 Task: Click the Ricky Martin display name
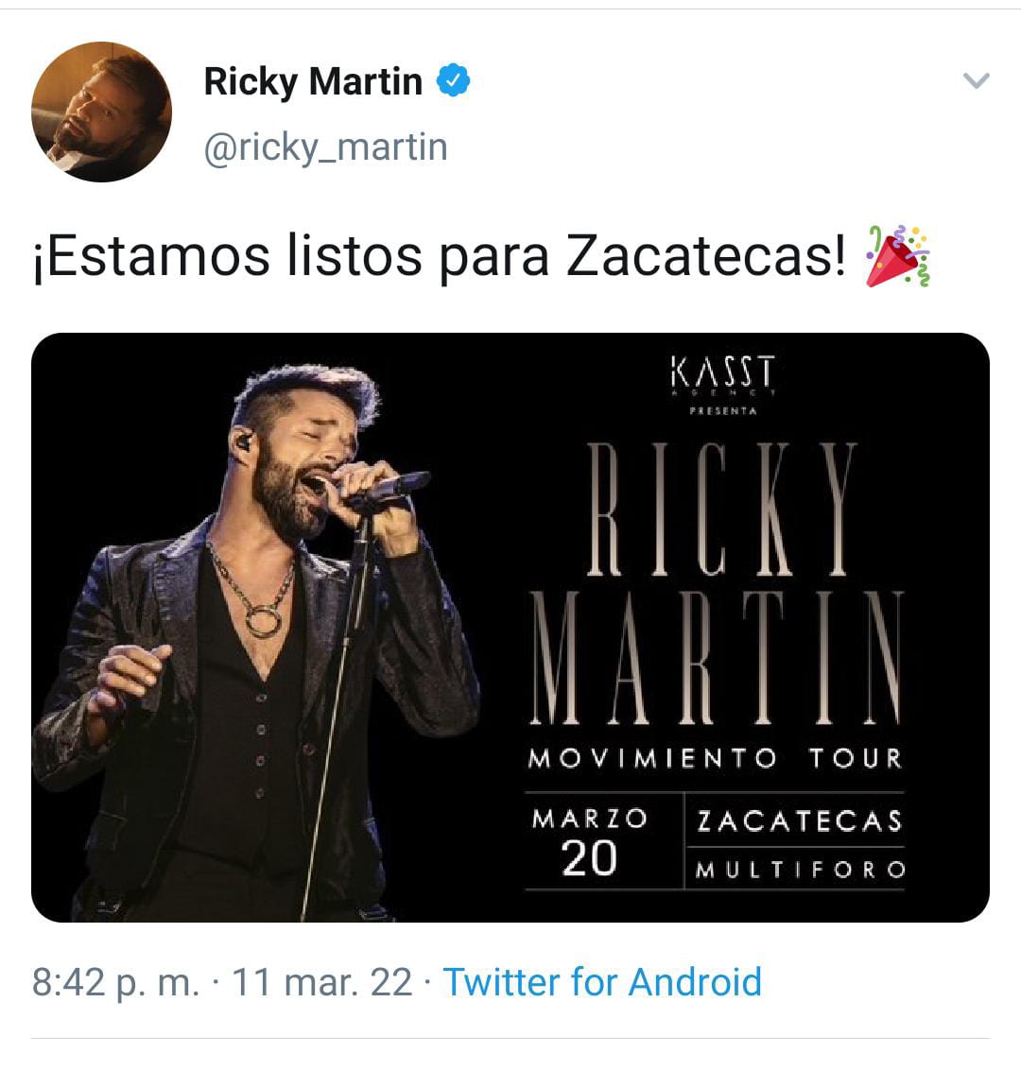(x=314, y=81)
